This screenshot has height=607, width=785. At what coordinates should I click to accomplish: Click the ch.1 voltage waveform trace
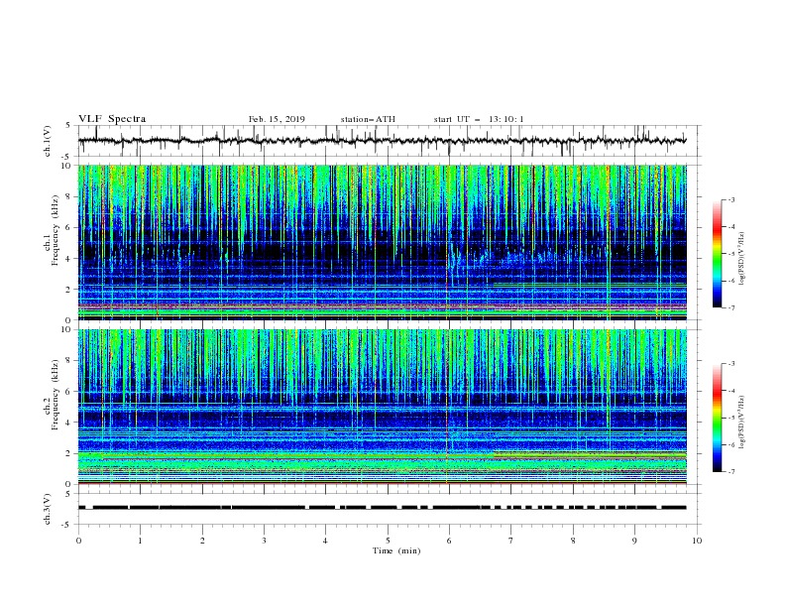click(382, 141)
